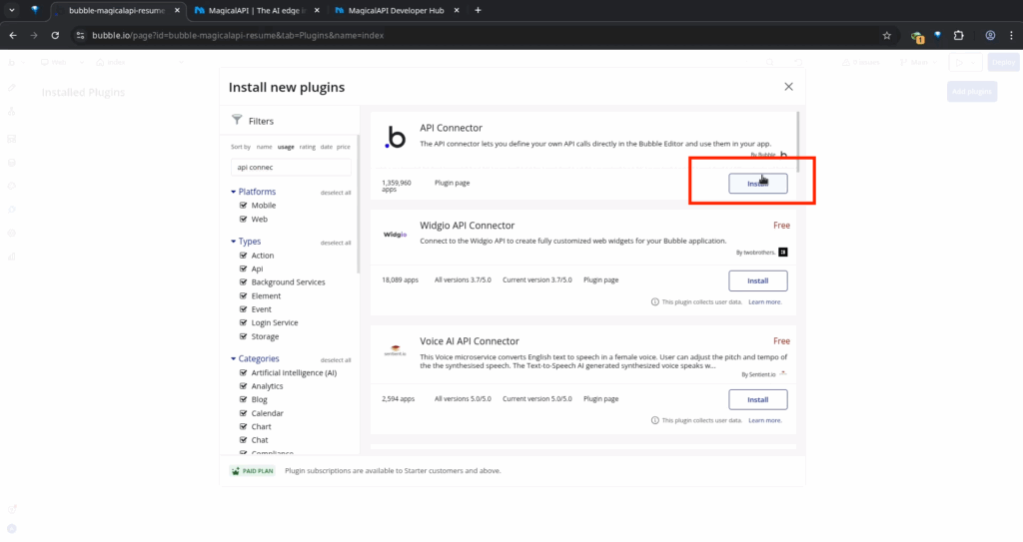Deselect all Types filters
The image size is (1023, 542).
[336, 243]
